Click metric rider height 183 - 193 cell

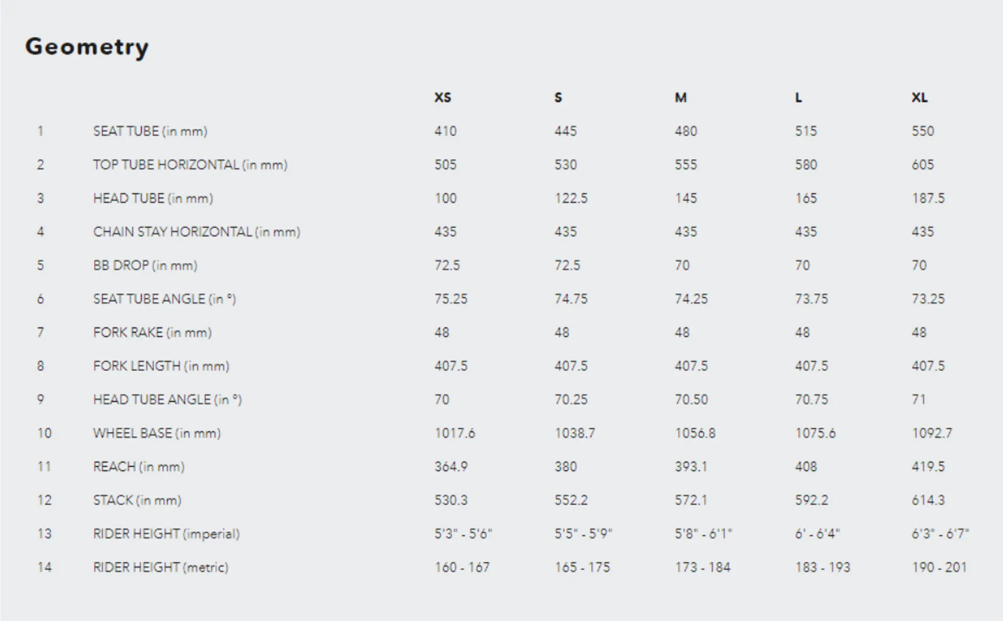tap(823, 567)
